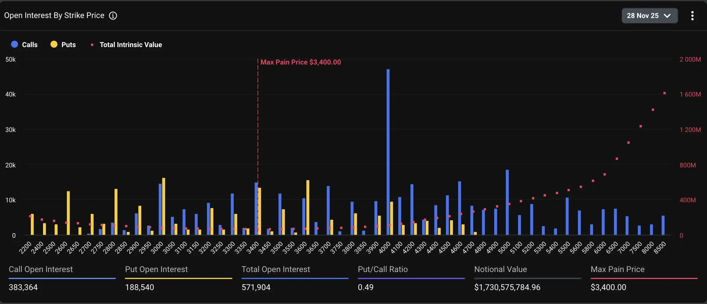Click the Total Open Interest value 571,904
The height and width of the screenshot is (304, 707).
pyautogui.click(x=256, y=287)
